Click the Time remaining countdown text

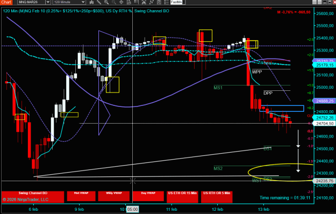coord(285,197)
